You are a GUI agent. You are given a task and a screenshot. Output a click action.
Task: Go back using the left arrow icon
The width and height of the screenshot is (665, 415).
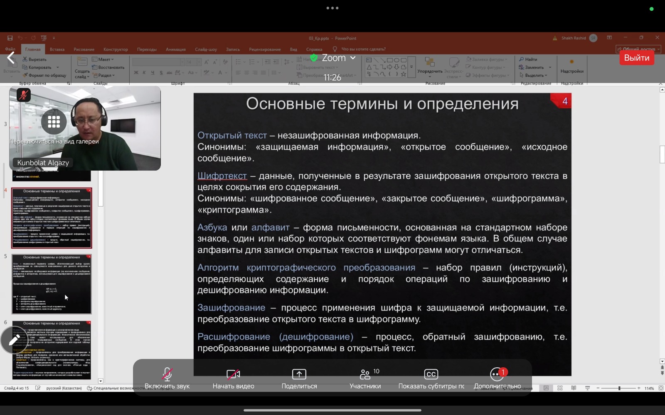tap(11, 58)
